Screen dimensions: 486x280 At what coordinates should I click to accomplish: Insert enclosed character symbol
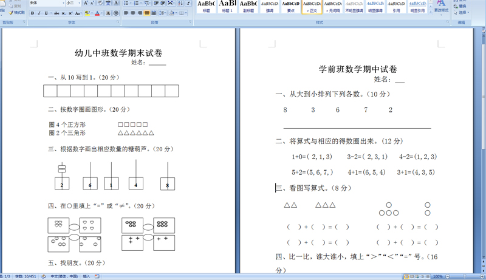click(x=116, y=13)
